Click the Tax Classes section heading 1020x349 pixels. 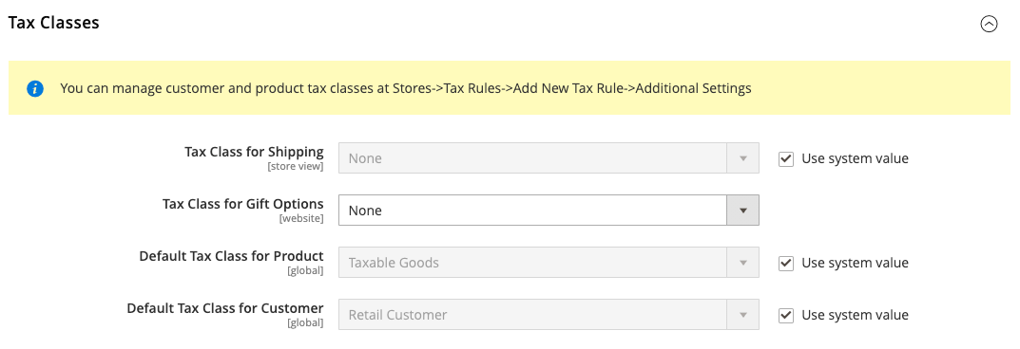click(x=53, y=23)
